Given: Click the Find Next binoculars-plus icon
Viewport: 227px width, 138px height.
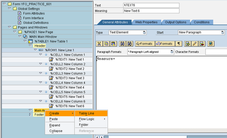Looking at the screenshot, I should point(129,43).
